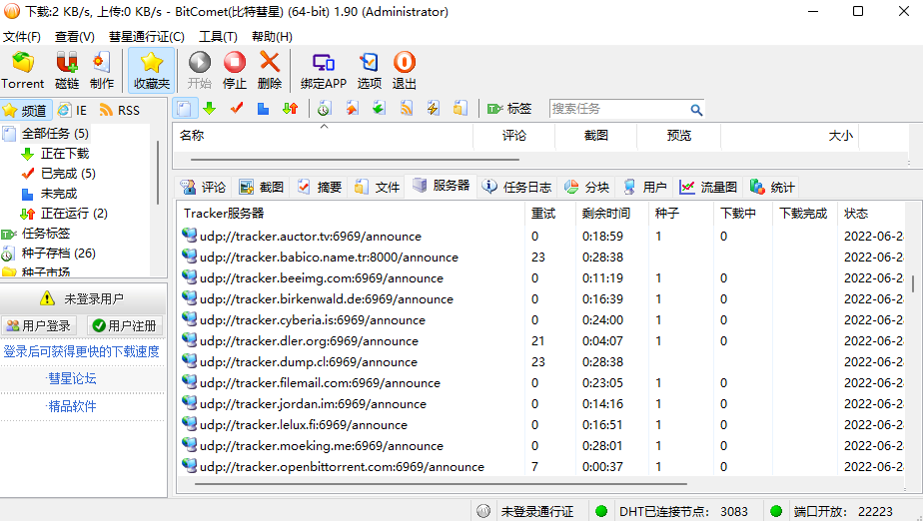
Task: Filter downloading tasks with green arrow icon
Action: [x=210, y=108]
